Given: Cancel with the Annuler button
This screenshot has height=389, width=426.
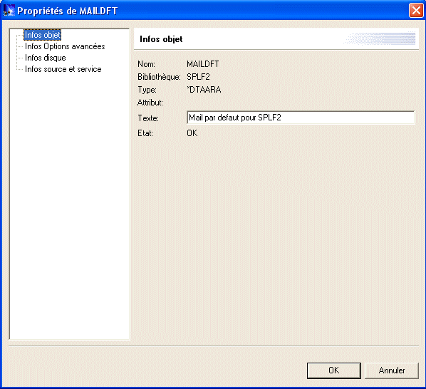Looking at the screenshot, I should [x=392, y=370].
